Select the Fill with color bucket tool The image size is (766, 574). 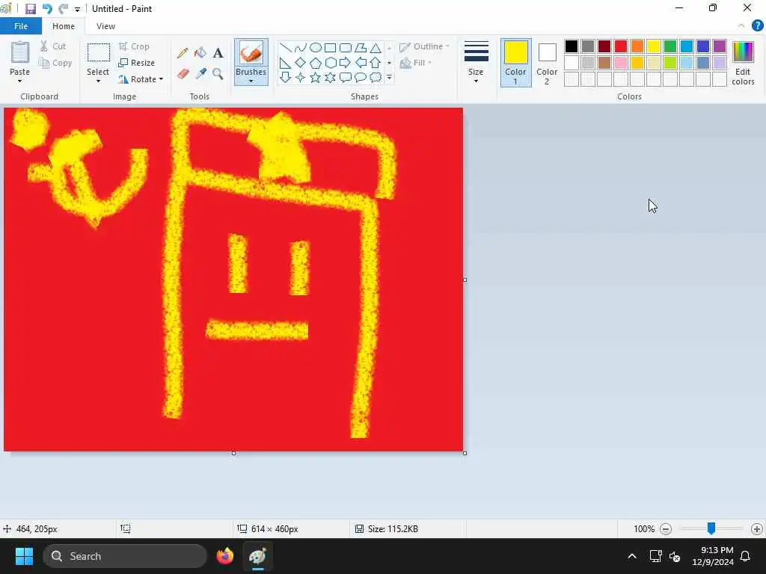200,53
